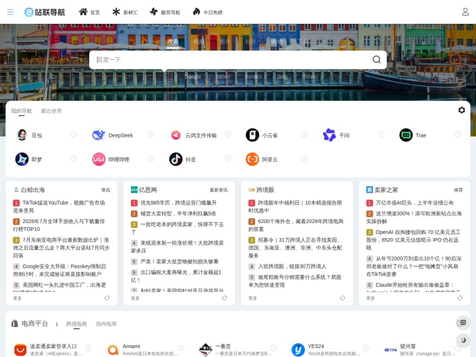Open the TikTok猛追YouTube headline
Screen dimensions: 476x357
coord(59,206)
